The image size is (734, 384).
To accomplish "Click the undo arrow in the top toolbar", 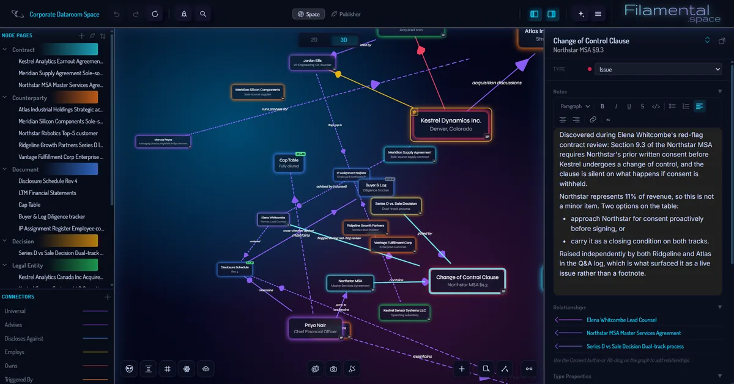I will [117, 14].
